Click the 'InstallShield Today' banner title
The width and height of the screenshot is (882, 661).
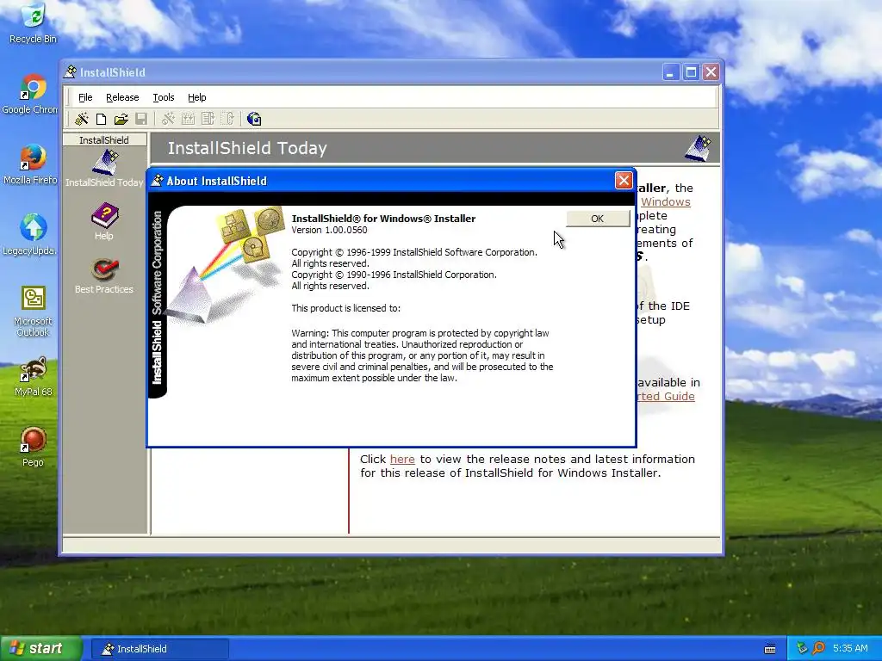(x=247, y=148)
